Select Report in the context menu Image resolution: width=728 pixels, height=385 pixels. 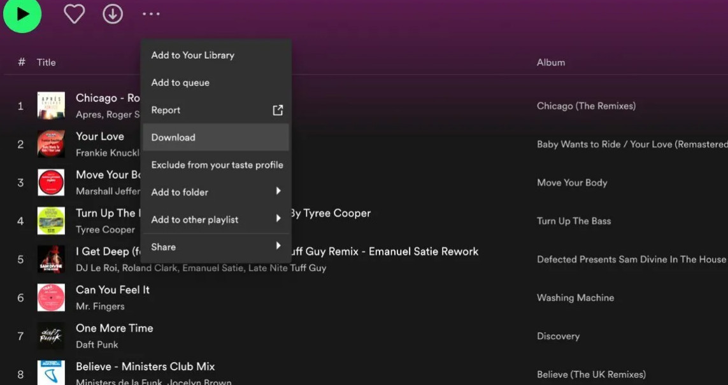point(216,110)
